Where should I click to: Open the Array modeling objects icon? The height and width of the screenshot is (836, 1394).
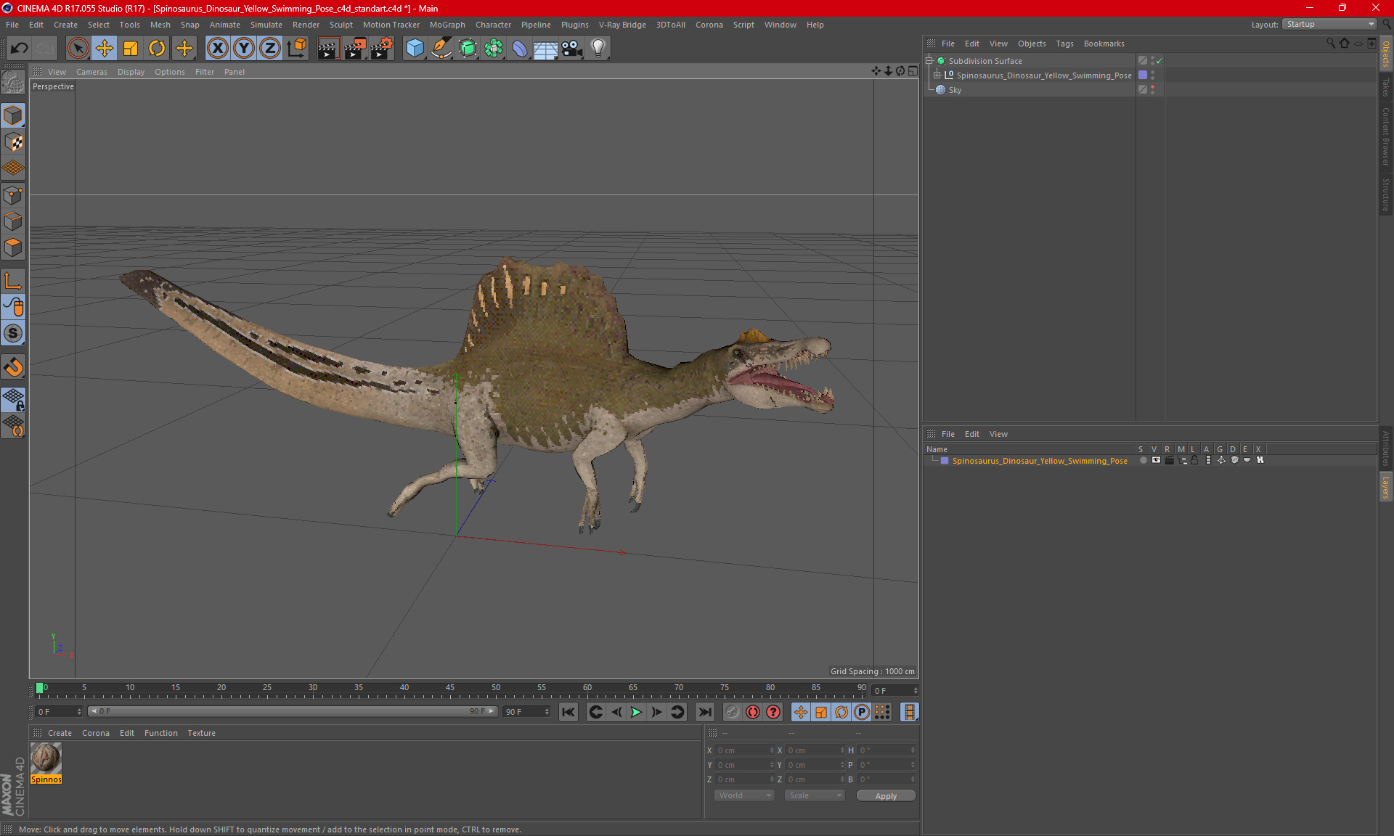[494, 48]
